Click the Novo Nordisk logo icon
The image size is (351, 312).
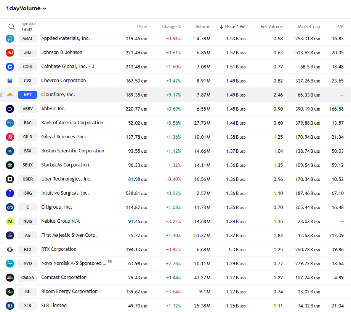tap(10, 264)
